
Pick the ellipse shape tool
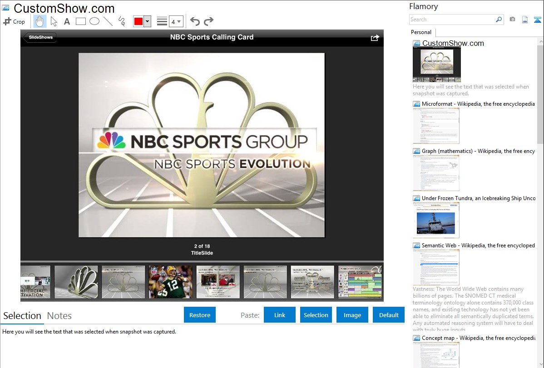point(94,21)
